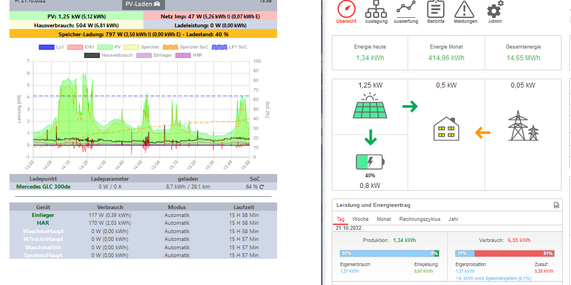Screen dimensions: 571x285
Task: Open the Übersicht gauge icon
Action: point(346,9)
